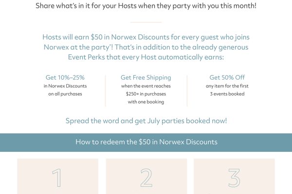Select the "Get Free Shipping" perk heading
The height and width of the screenshot is (194, 292).
(x=146, y=78)
